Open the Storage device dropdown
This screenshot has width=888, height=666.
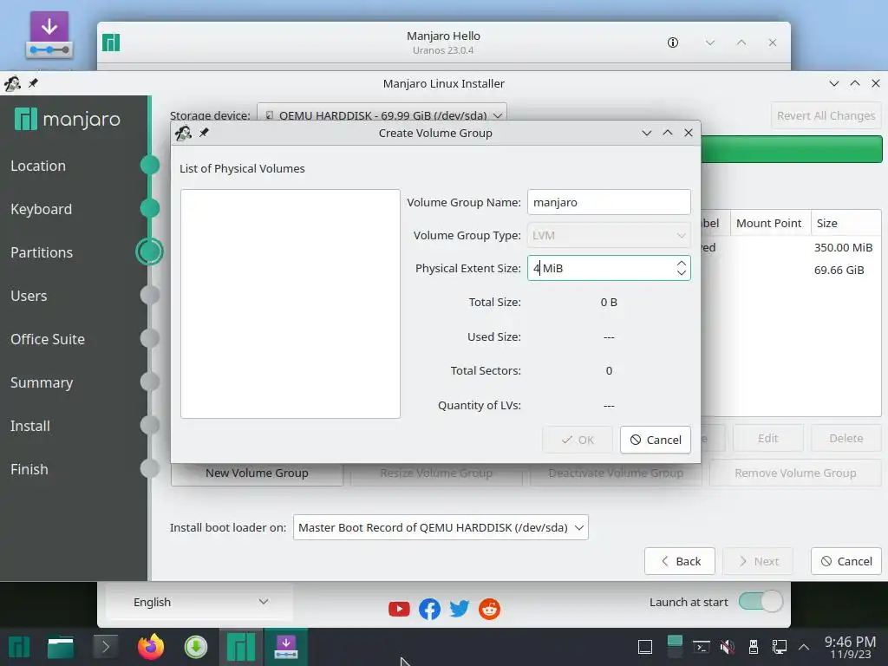point(382,115)
